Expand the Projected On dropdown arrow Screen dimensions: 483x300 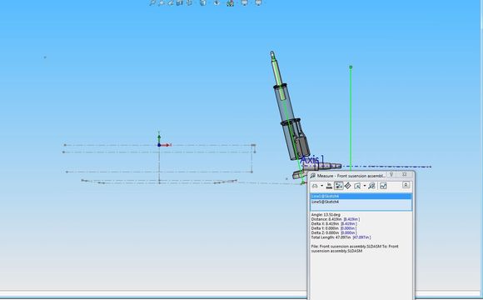(x=365, y=186)
